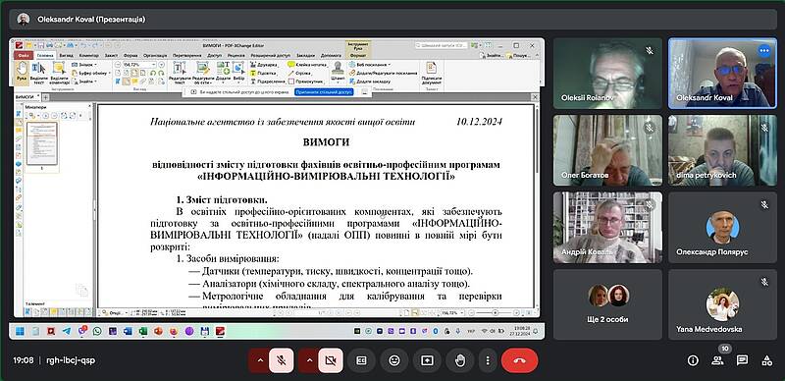
Task: Click the present screen icon
Action: (x=427, y=360)
